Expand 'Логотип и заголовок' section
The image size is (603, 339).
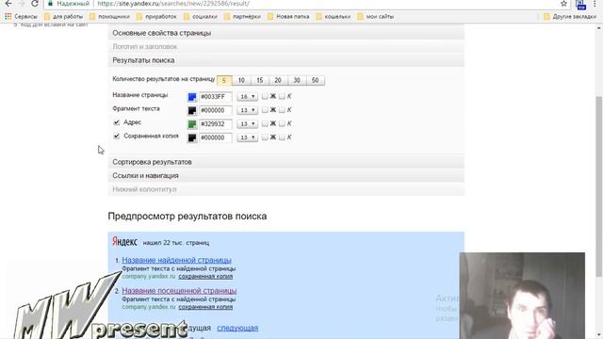(286, 46)
